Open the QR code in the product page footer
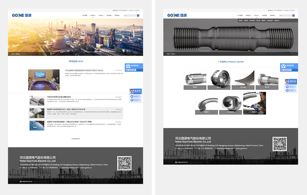The width and height of the screenshot is (307, 195). [x=280, y=144]
